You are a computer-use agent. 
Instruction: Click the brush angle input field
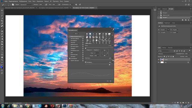click(96, 53)
